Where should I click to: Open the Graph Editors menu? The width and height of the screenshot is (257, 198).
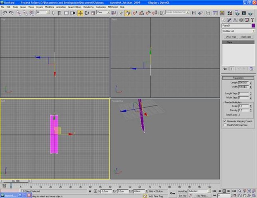pyautogui.click(x=74, y=7)
